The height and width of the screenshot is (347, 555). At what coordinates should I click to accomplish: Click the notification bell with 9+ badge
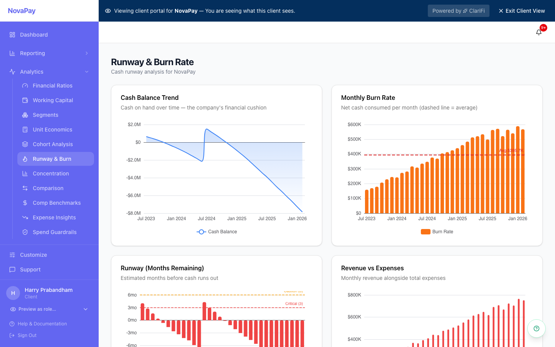coord(539,32)
